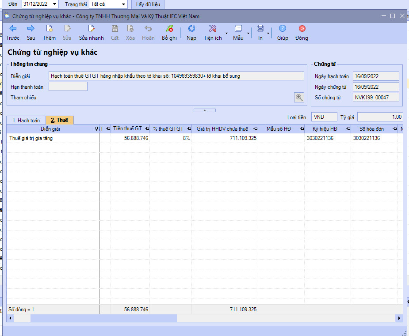Select Số hóa đơn cell 3030221136
The height and width of the screenshot is (336, 409).
[x=374, y=138]
